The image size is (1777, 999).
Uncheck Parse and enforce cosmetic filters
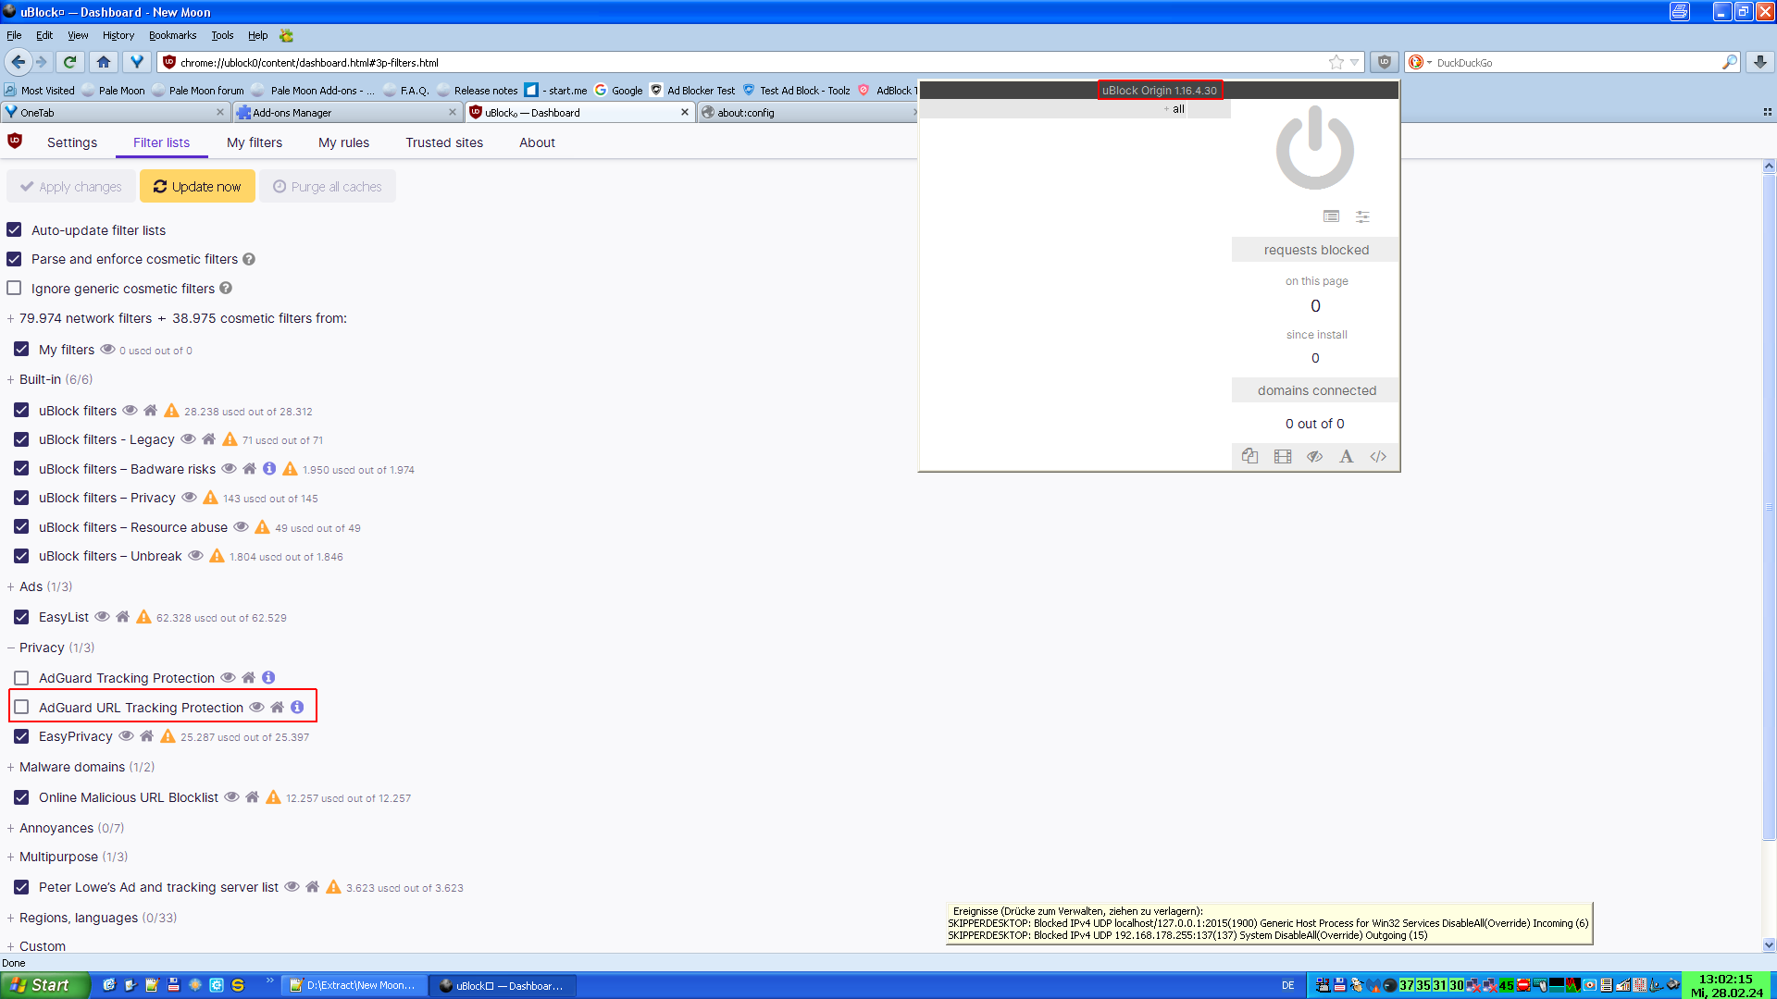(14, 259)
